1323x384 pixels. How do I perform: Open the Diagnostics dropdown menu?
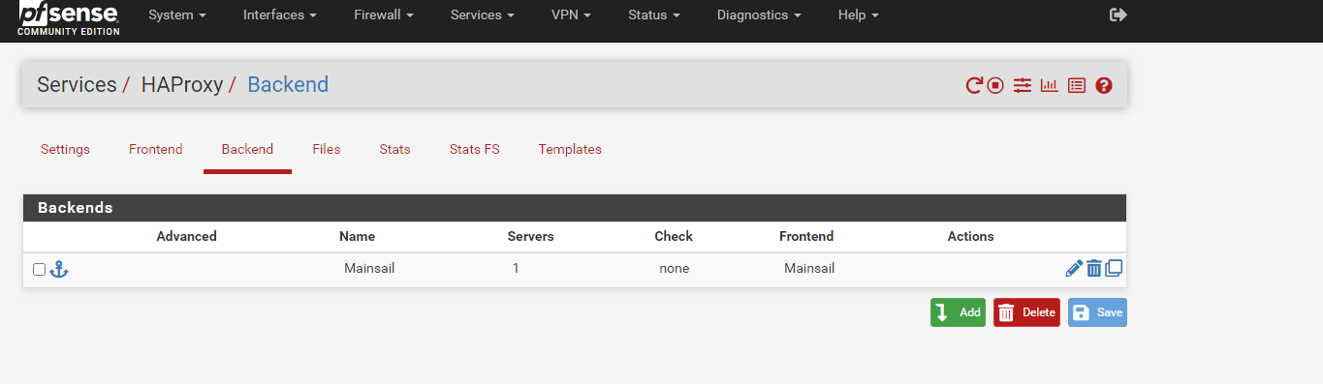click(x=759, y=15)
